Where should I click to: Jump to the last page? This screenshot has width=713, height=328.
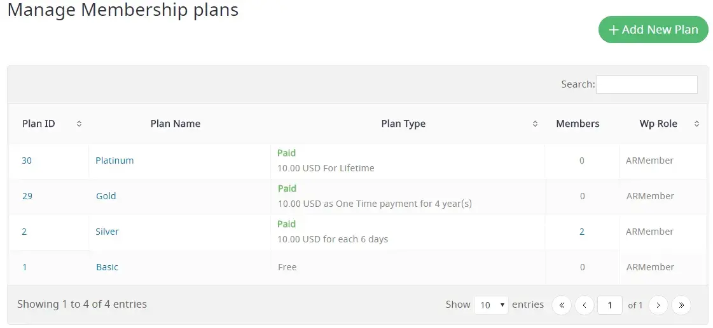pos(681,305)
